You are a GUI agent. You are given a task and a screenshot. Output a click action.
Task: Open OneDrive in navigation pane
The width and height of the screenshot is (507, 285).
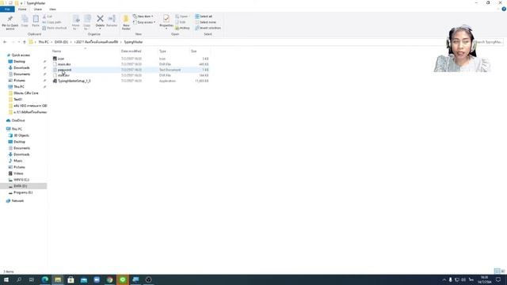pos(18,120)
